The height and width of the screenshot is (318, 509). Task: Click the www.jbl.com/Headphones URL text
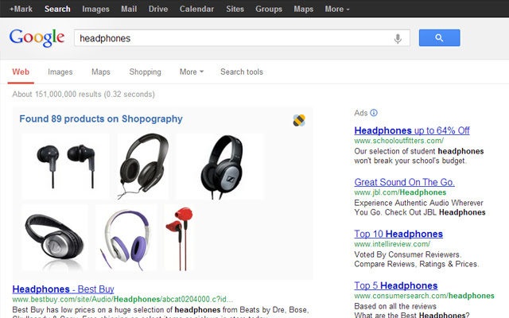(400, 192)
